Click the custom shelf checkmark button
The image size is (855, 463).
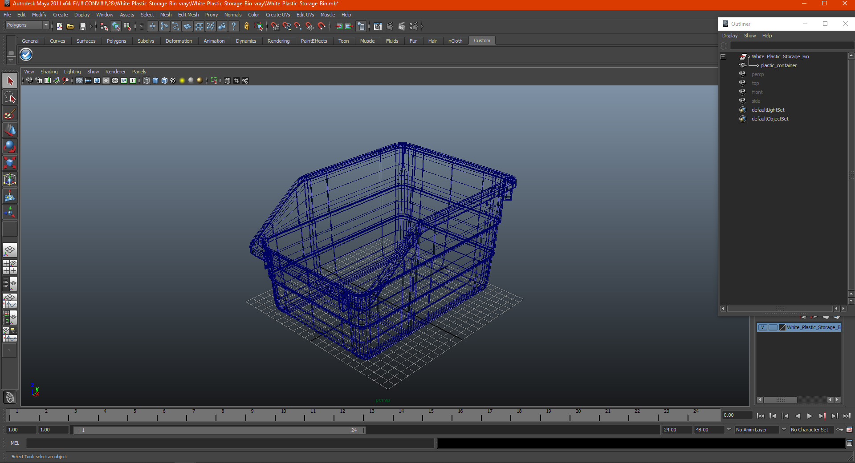tap(26, 55)
